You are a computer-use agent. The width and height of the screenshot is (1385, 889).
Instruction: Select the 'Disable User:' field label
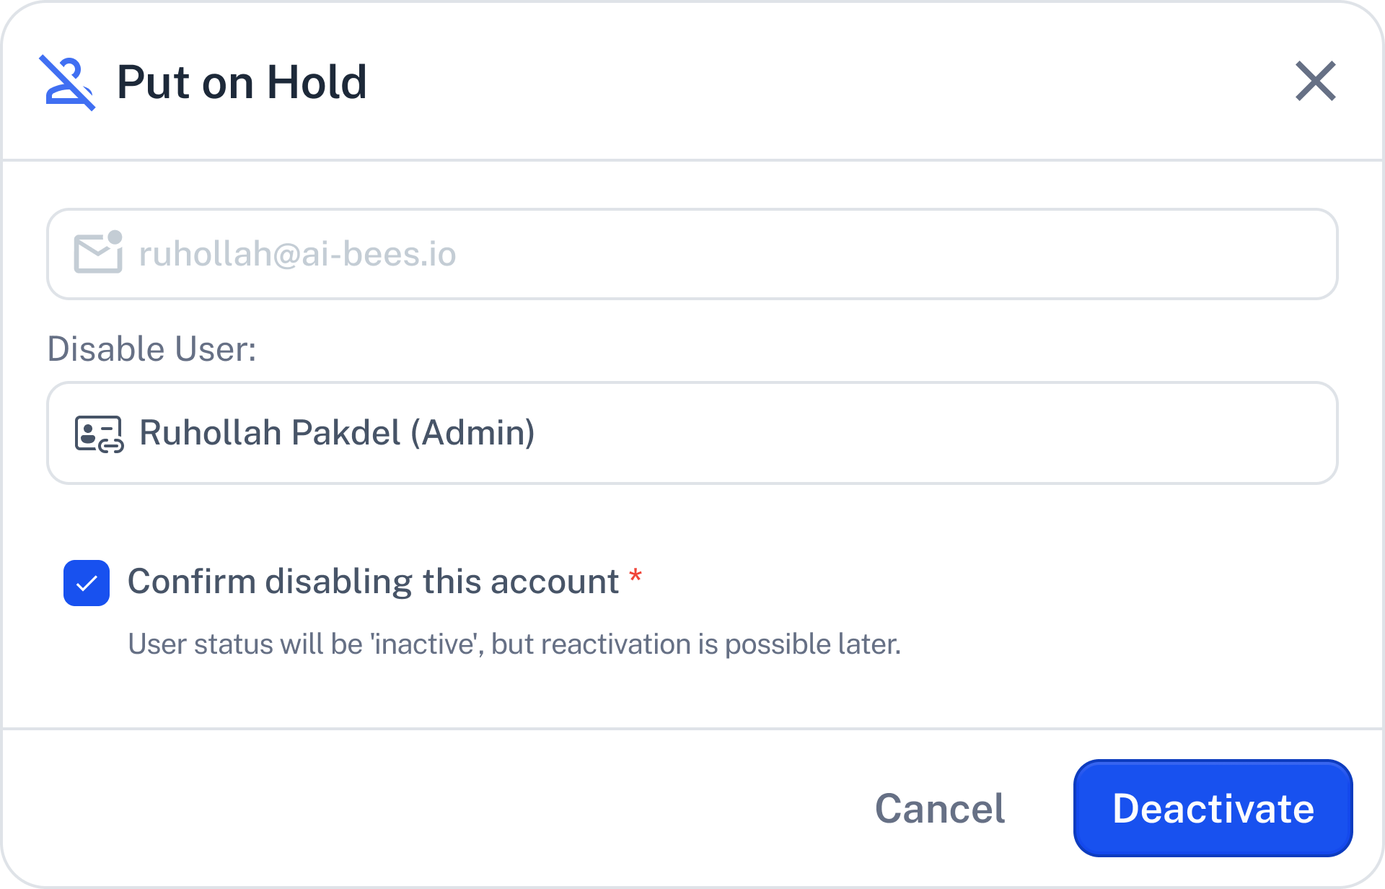coord(151,349)
